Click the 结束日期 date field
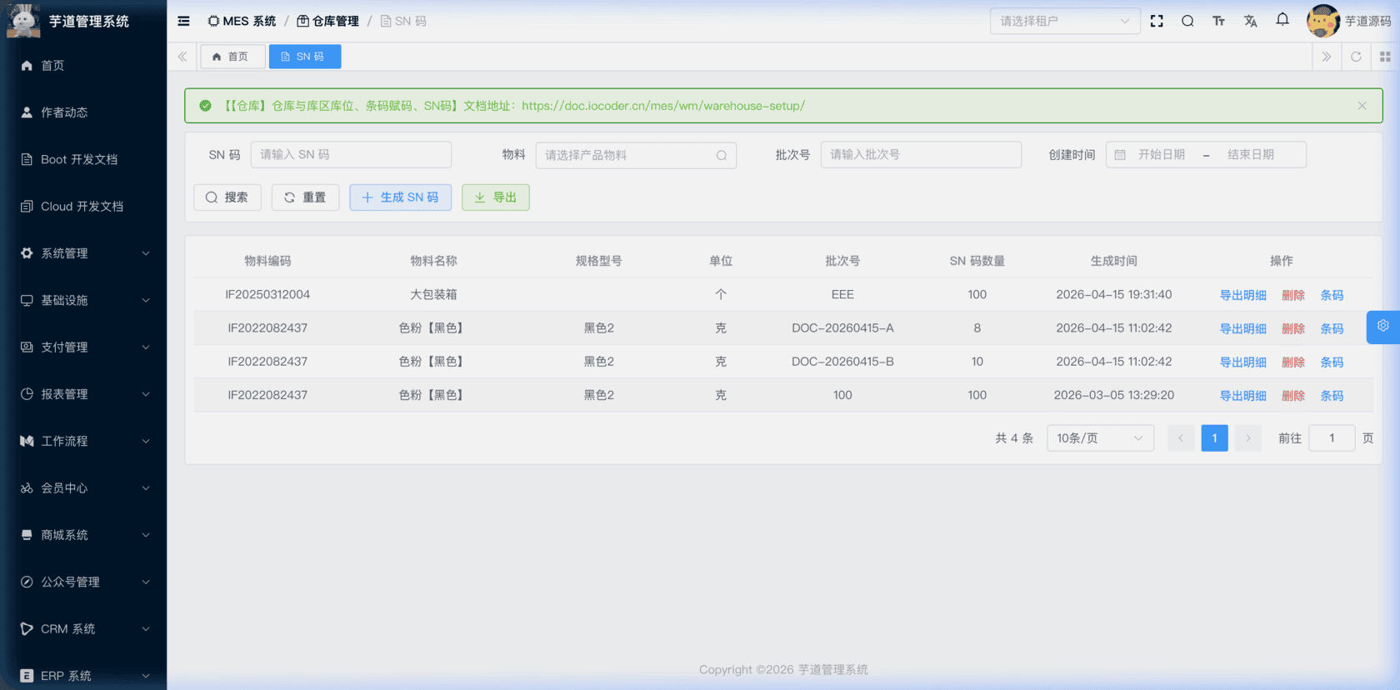This screenshot has width=1400, height=690. coord(1251,155)
